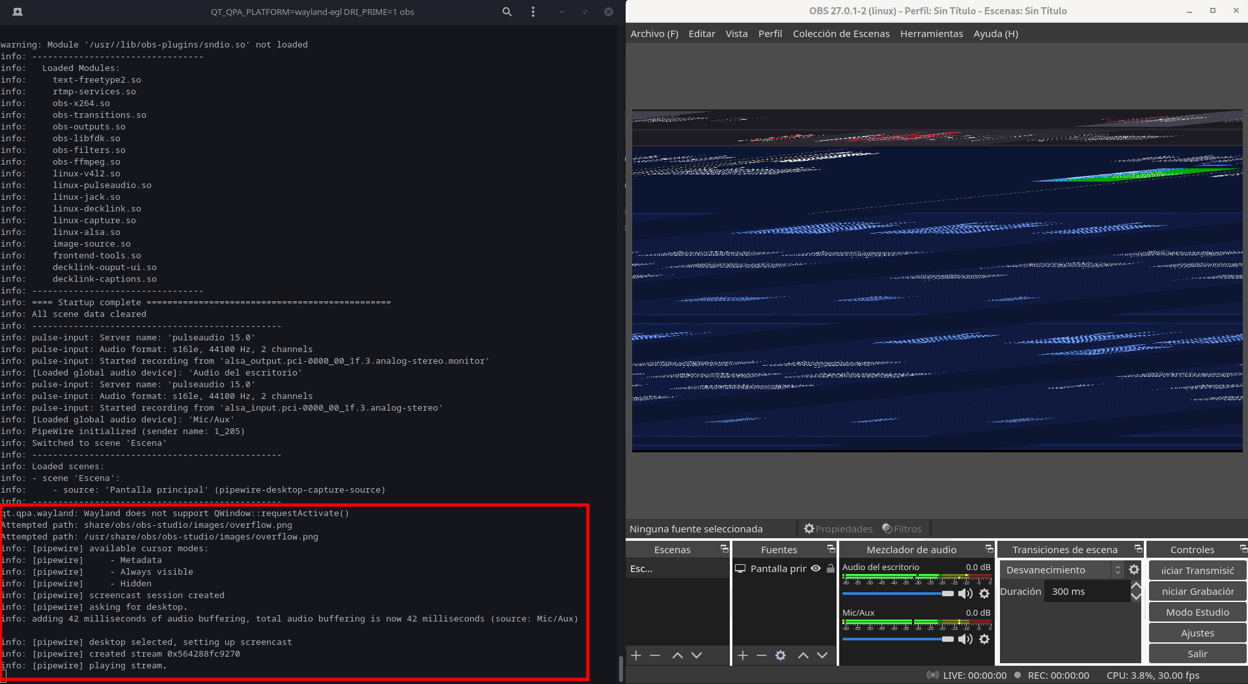The height and width of the screenshot is (684, 1248).
Task: Increase Duración with the up stepper arrow
Action: pos(1136,586)
